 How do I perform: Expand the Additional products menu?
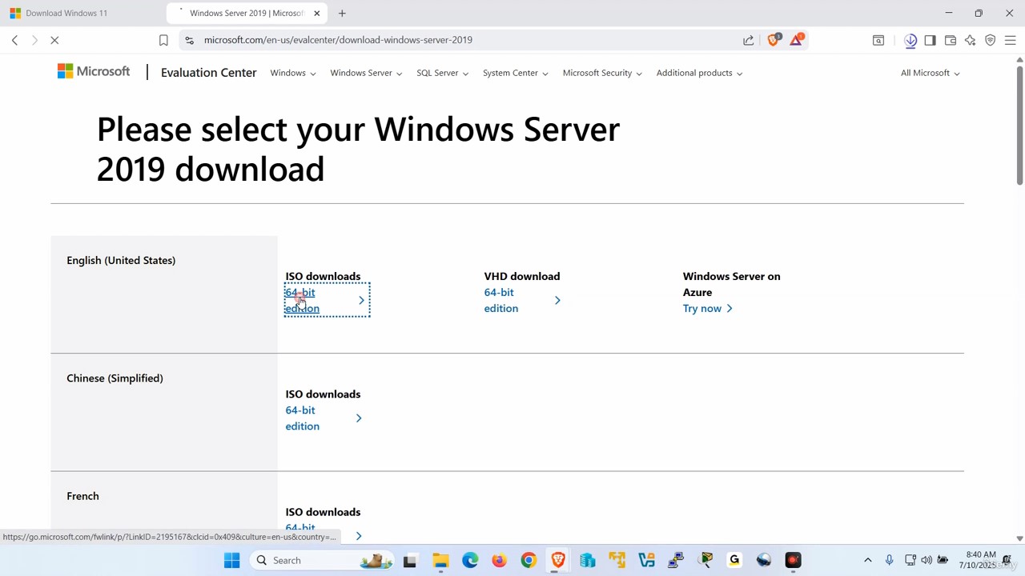699,73
